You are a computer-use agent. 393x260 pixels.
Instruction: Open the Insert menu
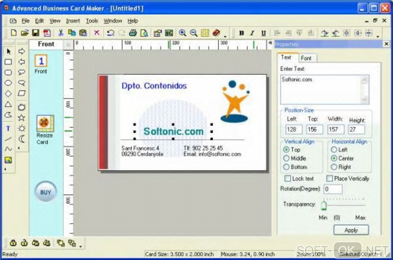pos(73,21)
